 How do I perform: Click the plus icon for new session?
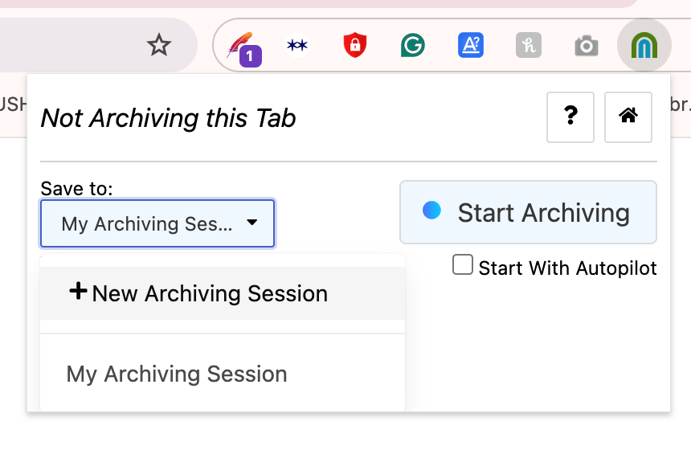click(x=78, y=292)
